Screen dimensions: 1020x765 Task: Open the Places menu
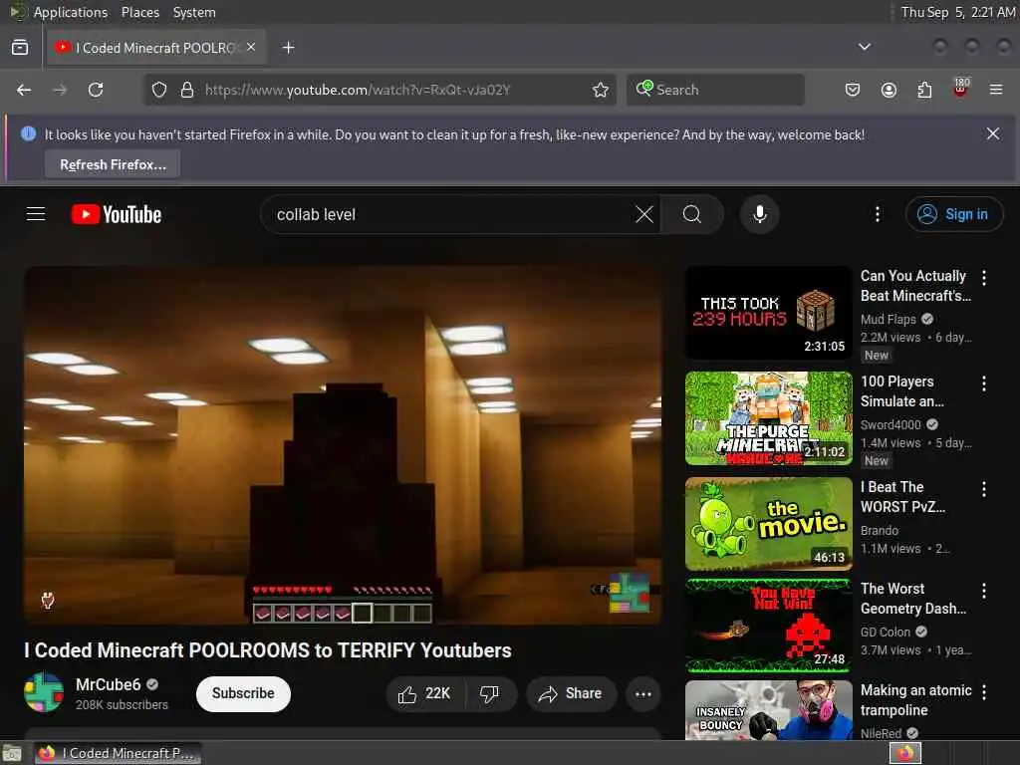[139, 12]
